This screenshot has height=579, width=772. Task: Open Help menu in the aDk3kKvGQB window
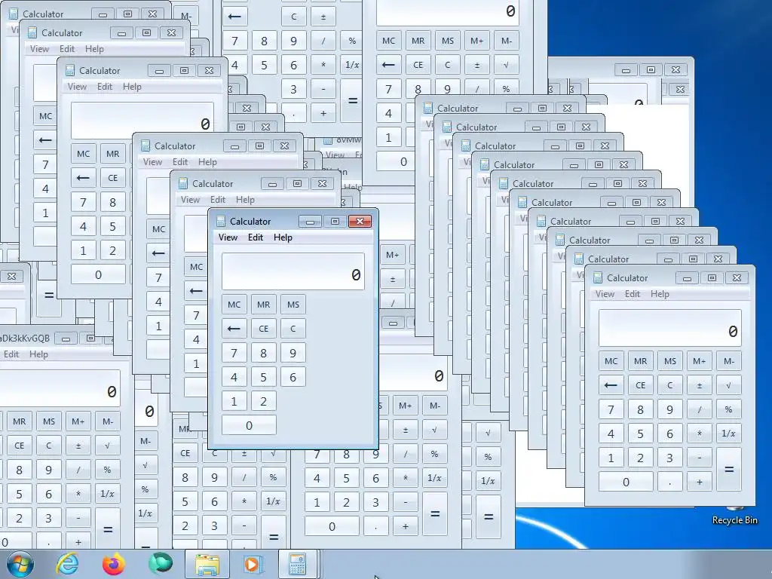38,354
